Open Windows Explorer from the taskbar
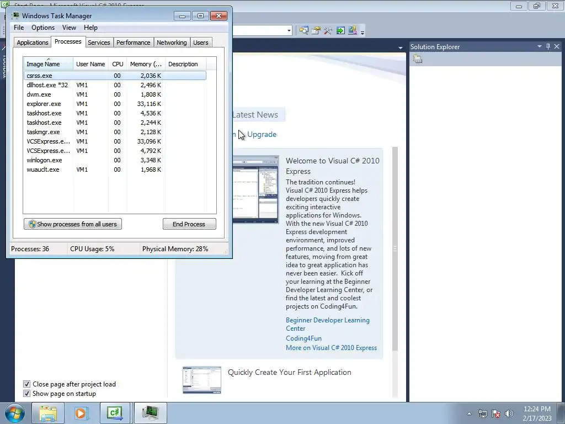This screenshot has height=424, width=565. [48, 413]
